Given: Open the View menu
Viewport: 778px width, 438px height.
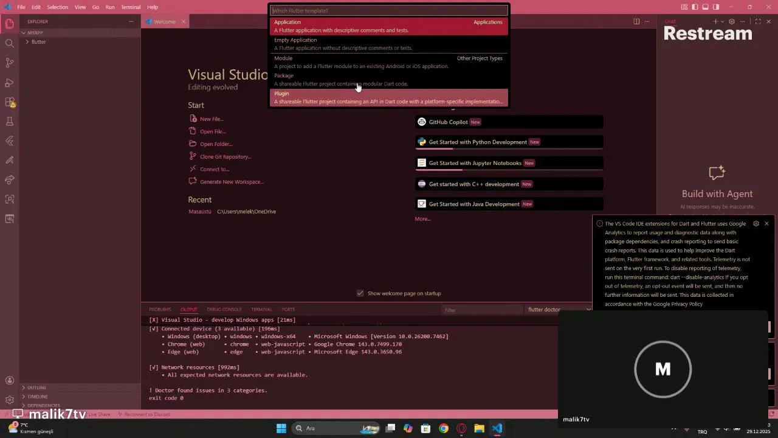Looking at the screenshot, I should tap(80, 7).
